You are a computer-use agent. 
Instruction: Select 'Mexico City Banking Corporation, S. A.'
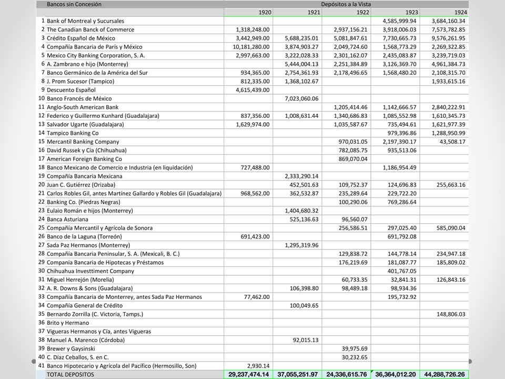(x=135, y=55)
